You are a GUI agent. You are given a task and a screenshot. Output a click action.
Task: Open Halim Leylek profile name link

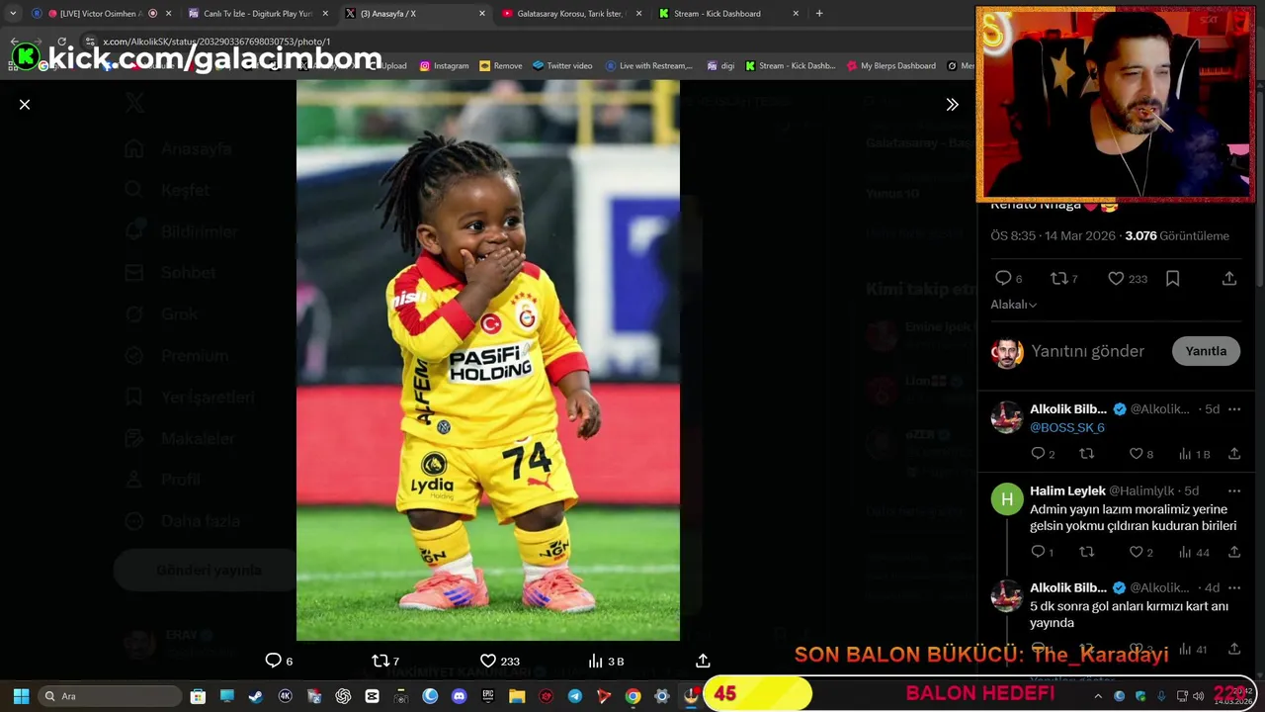(x=1067, y=491)
